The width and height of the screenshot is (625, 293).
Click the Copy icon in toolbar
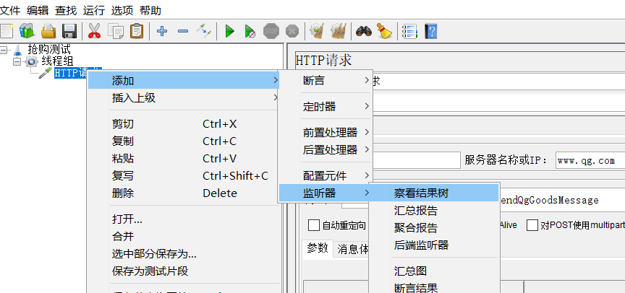[x=116, y=31]
